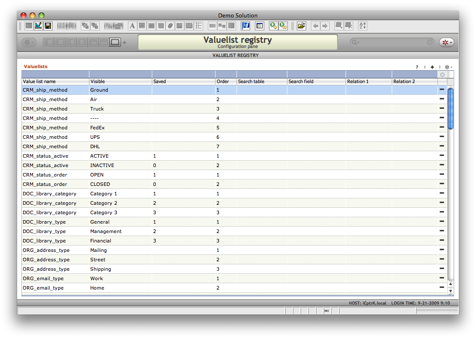Click the Category 2 cell
Image resolution: width=476 pixels, height=338 pixels.
coord(121,203)
